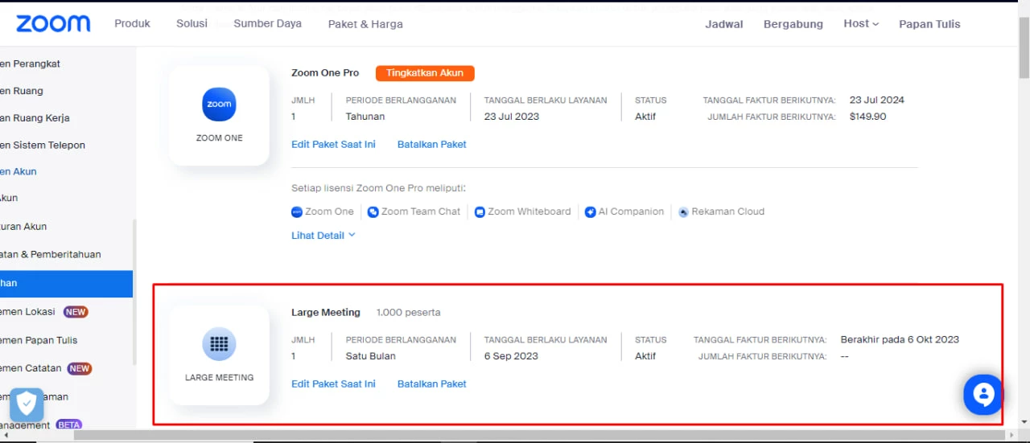Open the Solusi menu

coord(192,23)
